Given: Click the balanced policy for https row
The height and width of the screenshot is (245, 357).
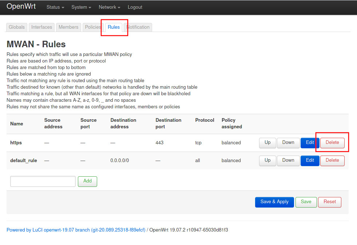Looking at the screenshot, I should pyautogui.click(x=231, y=142).
